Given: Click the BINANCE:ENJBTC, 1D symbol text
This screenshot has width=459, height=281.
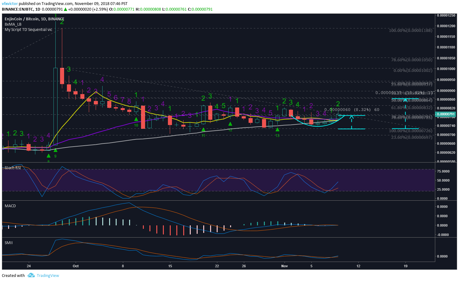Looking at the screenshot, I should (21, 9).
